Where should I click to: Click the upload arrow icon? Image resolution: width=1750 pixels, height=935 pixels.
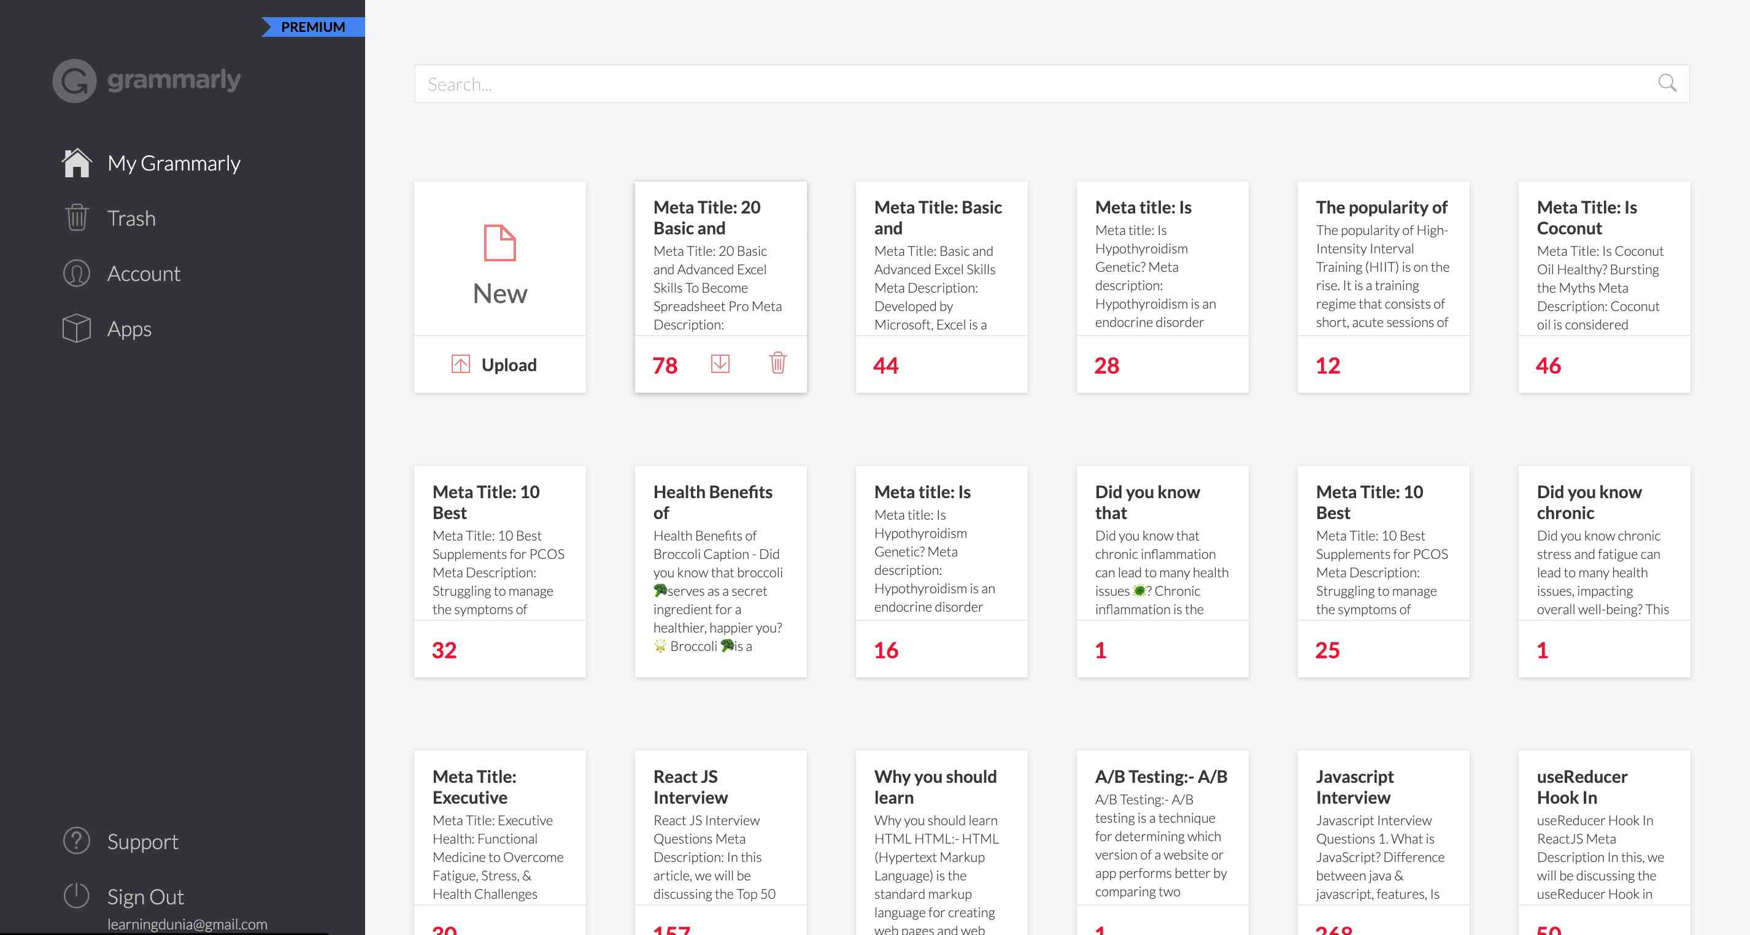click(461, 364)
